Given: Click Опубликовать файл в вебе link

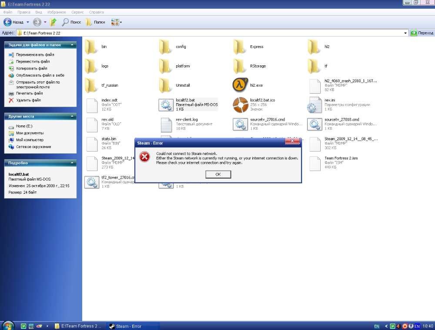Looking at the screenshot, I should tap(40, 75).
